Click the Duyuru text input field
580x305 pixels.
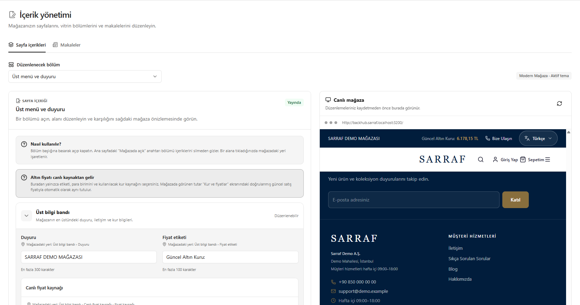click(x=89, y=257)
